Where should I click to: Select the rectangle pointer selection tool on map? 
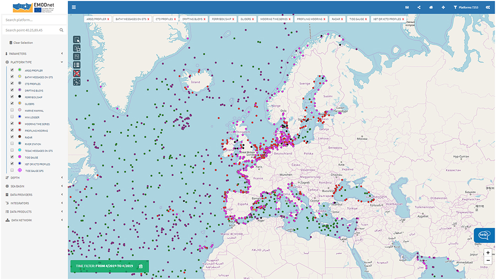(x=77, y=39)
